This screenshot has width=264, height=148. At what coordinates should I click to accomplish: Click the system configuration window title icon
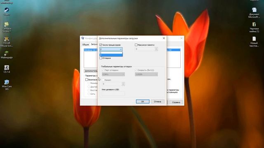(82, 38)
